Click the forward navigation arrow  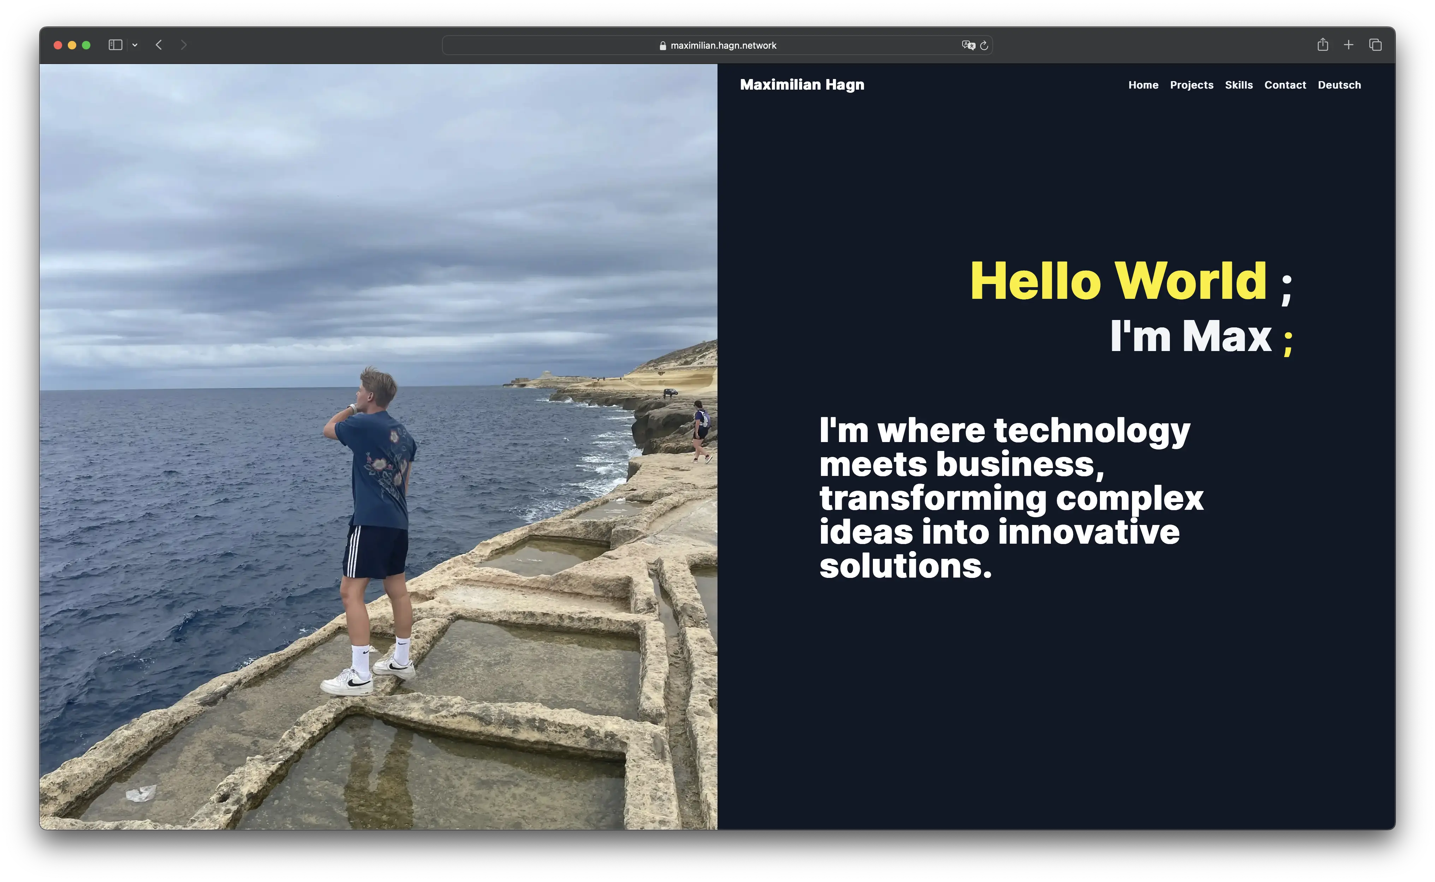184,45
